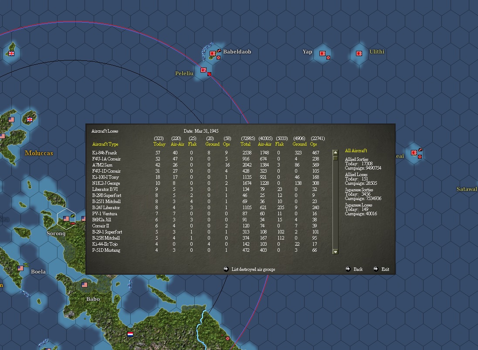Image resolution: width=478 pixels, height=350 pixels.
Task: Select the Corsair II row
Action: pyautogui.click(x=206, y=226)
